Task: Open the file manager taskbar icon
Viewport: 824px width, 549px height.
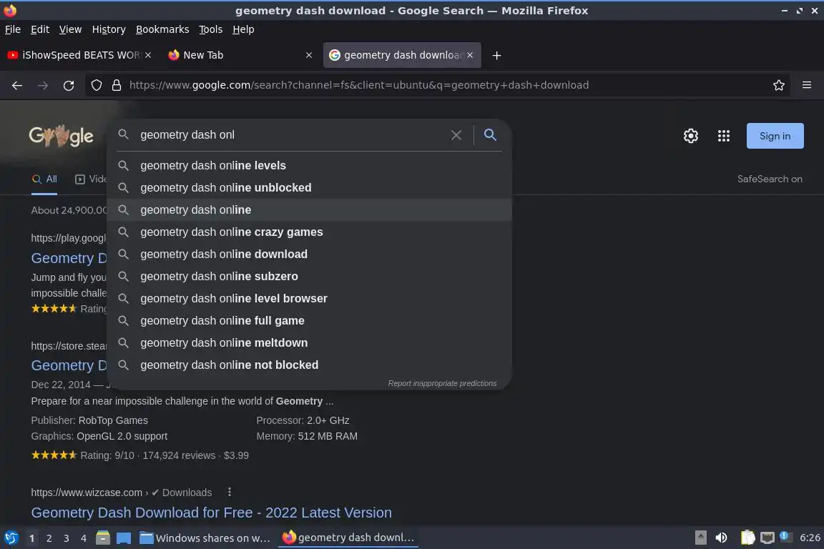Action: [x=103, y=538]
